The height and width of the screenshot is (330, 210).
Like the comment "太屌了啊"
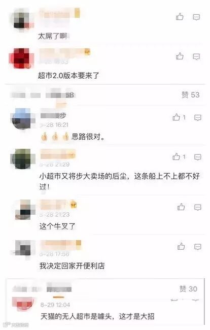(x=180, y=17)
